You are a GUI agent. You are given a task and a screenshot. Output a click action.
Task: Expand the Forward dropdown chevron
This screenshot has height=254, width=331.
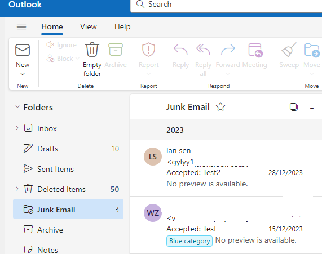[x=228, y=74]
